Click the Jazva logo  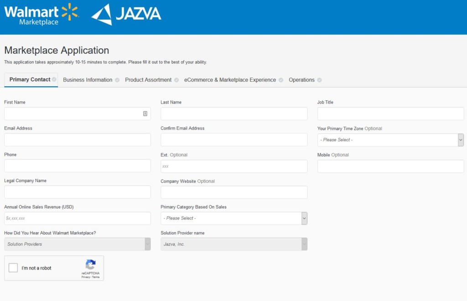click(x=126, y=14)
